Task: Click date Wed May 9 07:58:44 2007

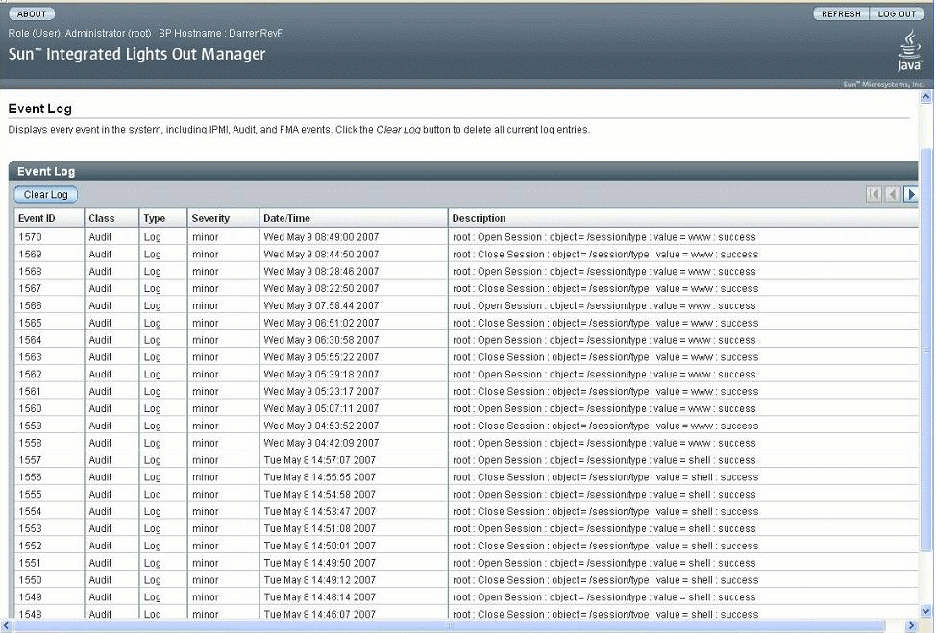Action: [x=321, y=306]
